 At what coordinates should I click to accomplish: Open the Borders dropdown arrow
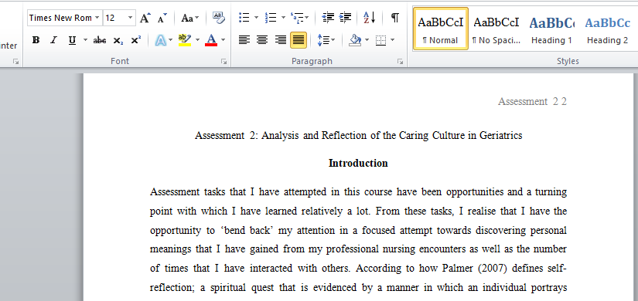(x=392, y=40)
